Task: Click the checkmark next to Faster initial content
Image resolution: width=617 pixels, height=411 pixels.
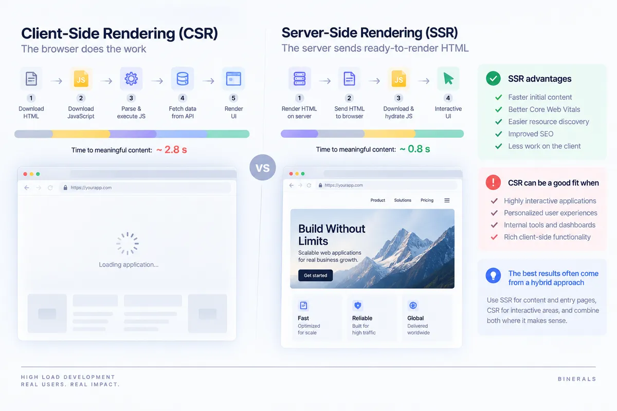Action: (x=498, y=97)
